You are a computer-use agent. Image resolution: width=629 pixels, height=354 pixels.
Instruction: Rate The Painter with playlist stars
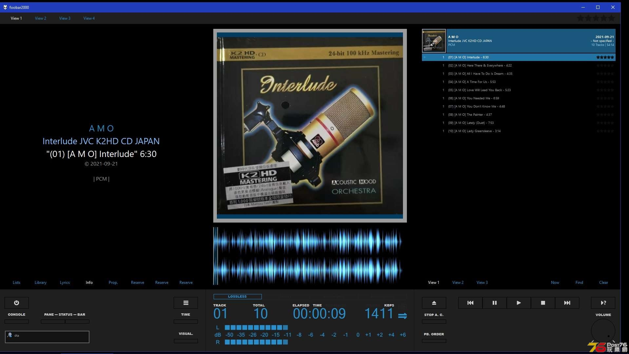tap(605, 115)
